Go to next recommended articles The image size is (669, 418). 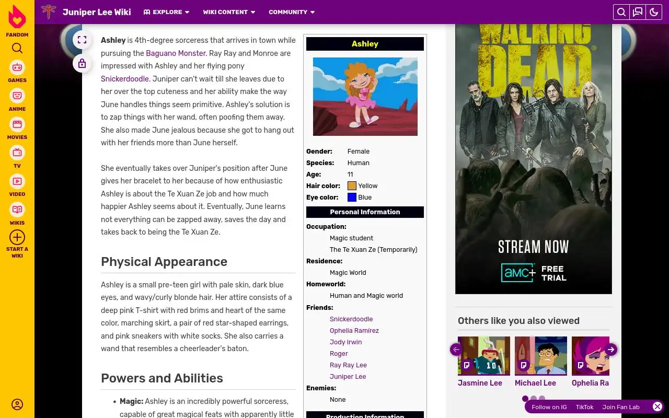coord(611,350)
